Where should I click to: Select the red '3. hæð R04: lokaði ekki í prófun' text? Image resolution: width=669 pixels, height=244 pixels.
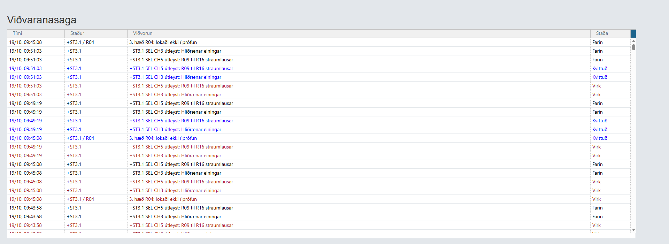coord(163,199)
